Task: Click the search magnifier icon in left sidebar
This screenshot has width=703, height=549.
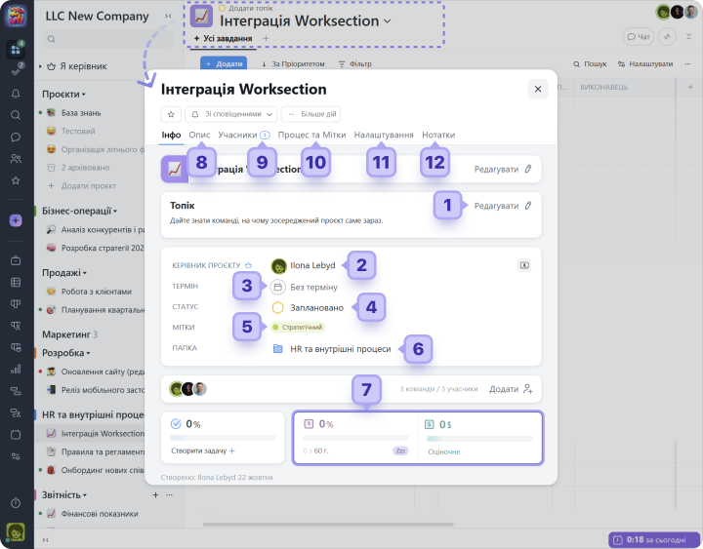Action: click(16, 115)
